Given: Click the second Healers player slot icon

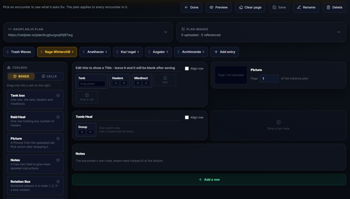Looking at the screenshot, I should point(124,83).
